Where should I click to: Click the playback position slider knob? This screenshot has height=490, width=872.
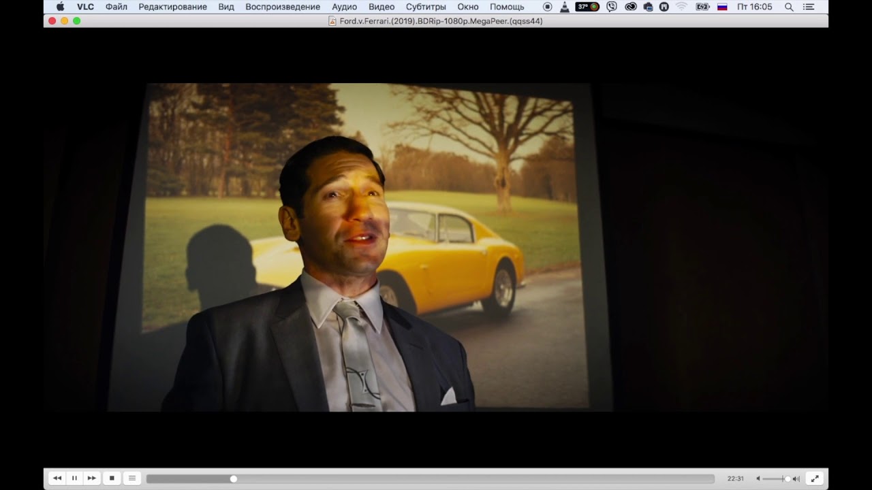[x=233, y=478]
